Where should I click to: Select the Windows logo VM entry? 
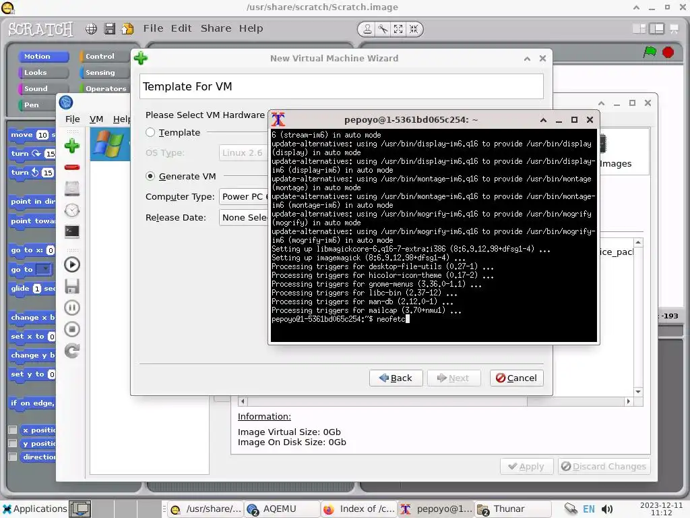[x=110, y=144]
